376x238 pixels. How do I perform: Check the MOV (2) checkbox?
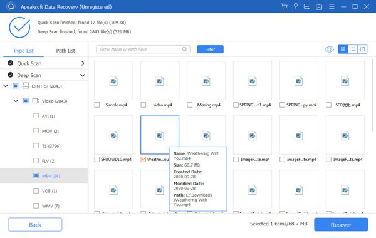36,131
